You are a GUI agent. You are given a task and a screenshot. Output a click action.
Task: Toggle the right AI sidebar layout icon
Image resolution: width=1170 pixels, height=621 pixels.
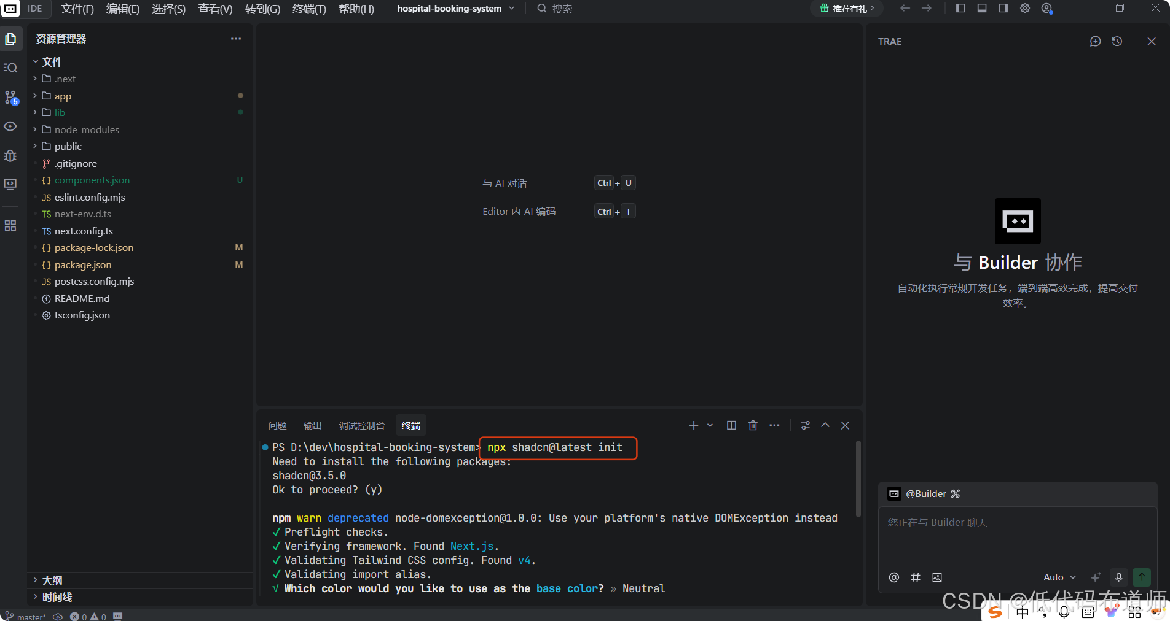point(1003,8)
